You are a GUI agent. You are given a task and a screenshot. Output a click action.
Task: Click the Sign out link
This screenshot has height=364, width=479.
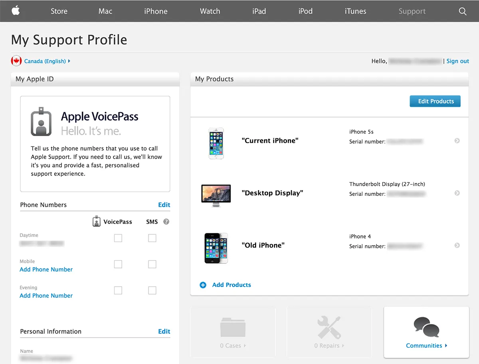pyautogui.click(x=458, y=61)
